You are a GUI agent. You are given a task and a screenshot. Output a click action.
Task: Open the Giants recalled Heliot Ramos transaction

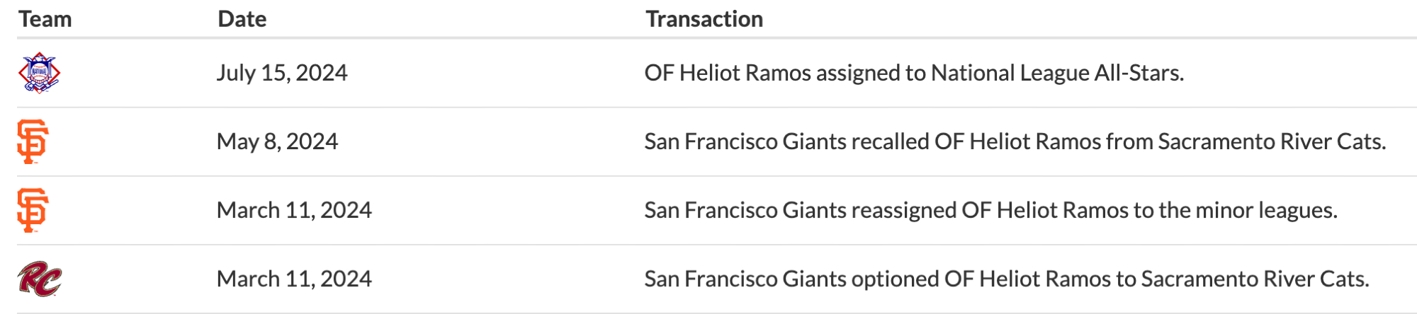pos(1015,141)
